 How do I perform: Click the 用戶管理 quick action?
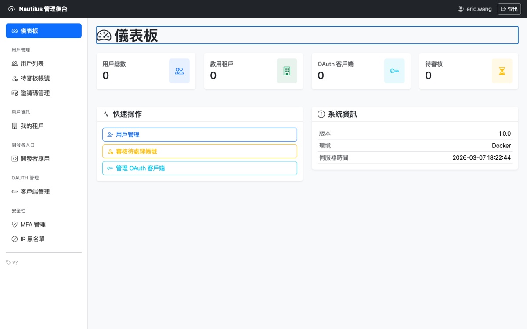click(199, 134)
